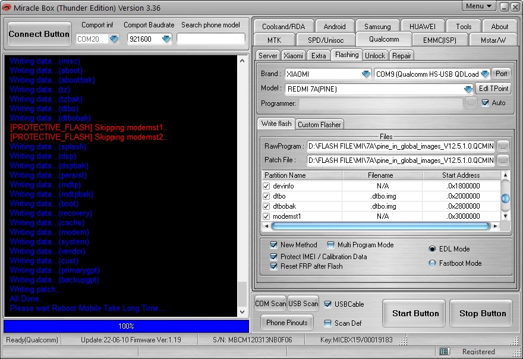Uncheck the dtbo partition checkbox
Viewport: 523px width, 359px height.
click(267, 196)
